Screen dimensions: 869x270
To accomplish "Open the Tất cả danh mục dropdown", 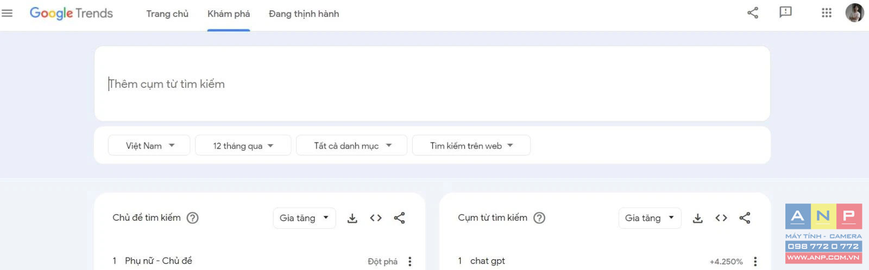I will (x=351, y=145).
